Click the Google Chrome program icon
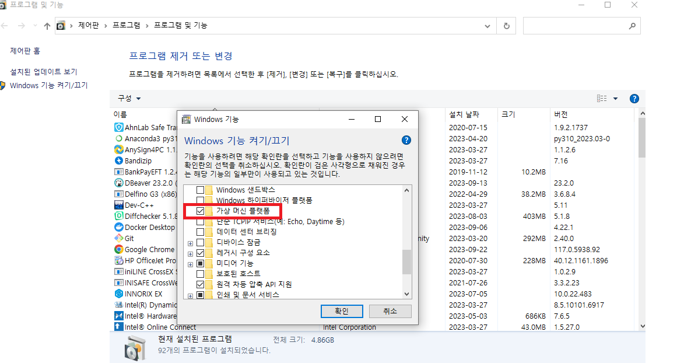 tap(118, 249)
